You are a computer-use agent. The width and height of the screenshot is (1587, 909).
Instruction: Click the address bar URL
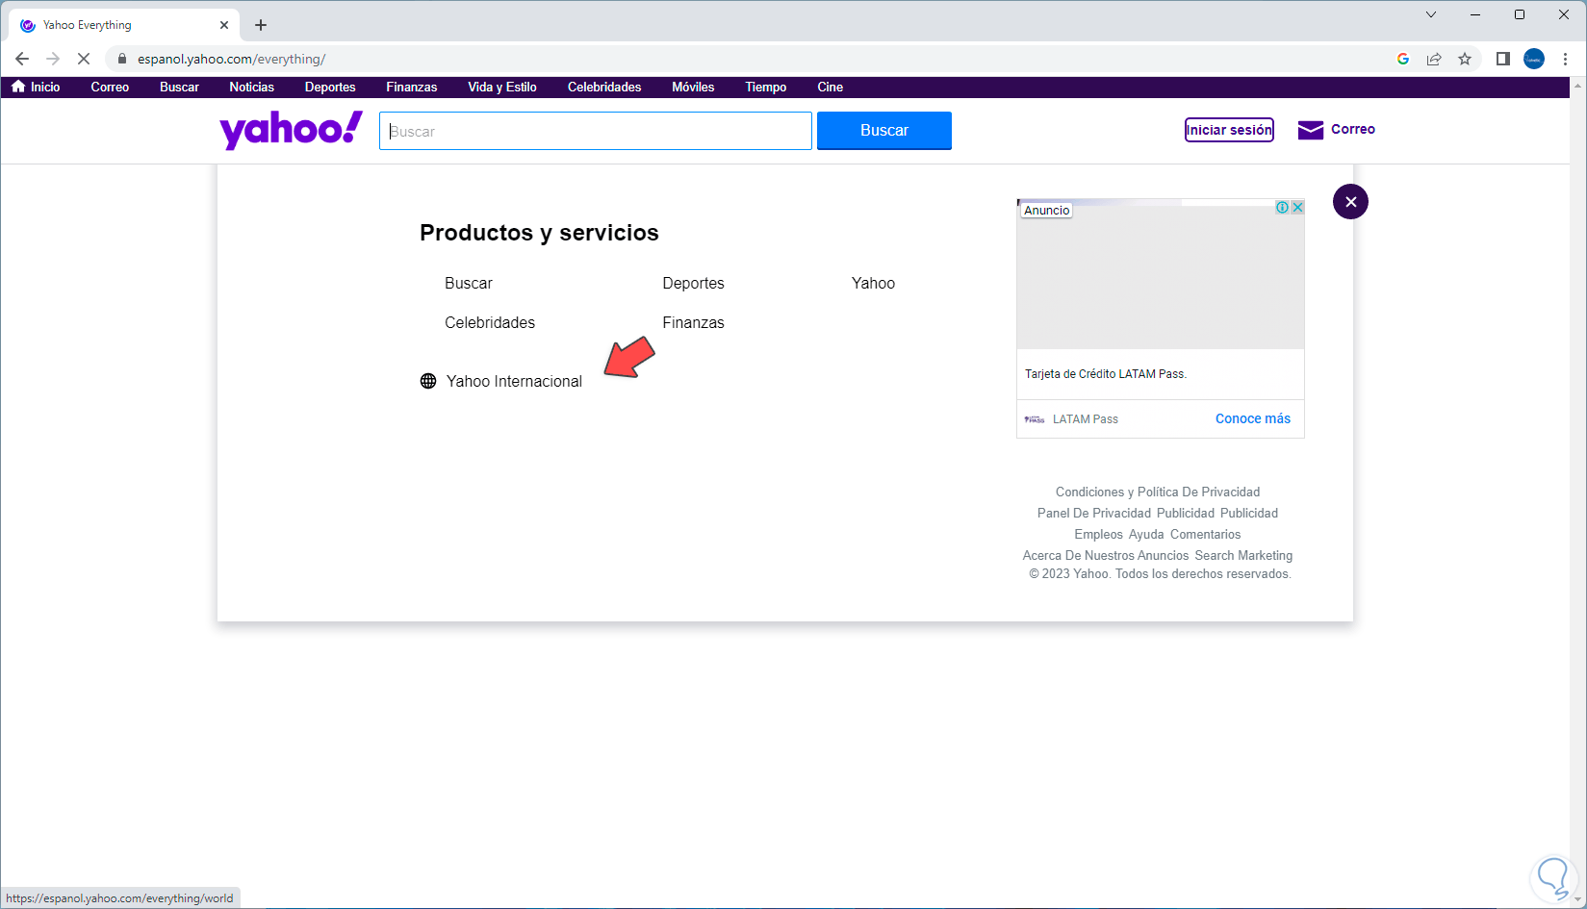[231, 59]
